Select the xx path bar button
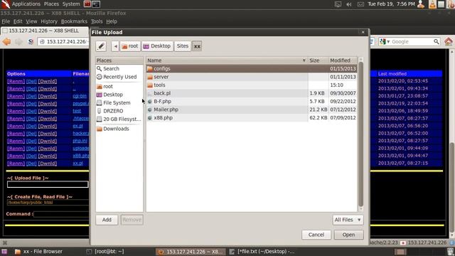Viewport: 455px width, 256px height. (x=197, y=46)
